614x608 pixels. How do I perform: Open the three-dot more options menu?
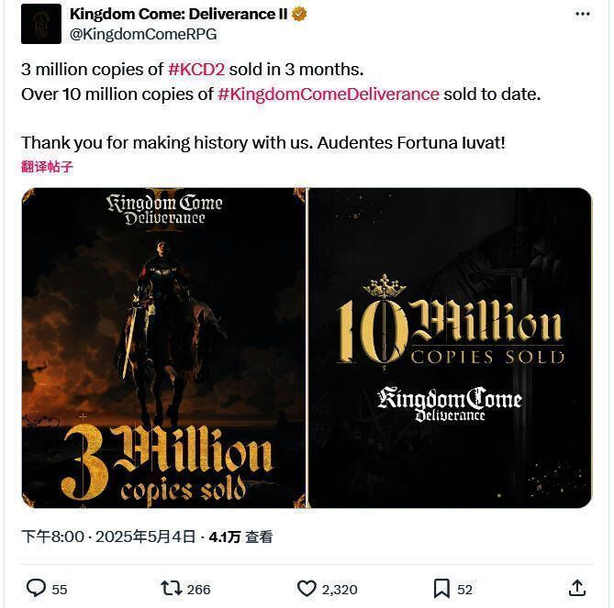tap(583, 15)
